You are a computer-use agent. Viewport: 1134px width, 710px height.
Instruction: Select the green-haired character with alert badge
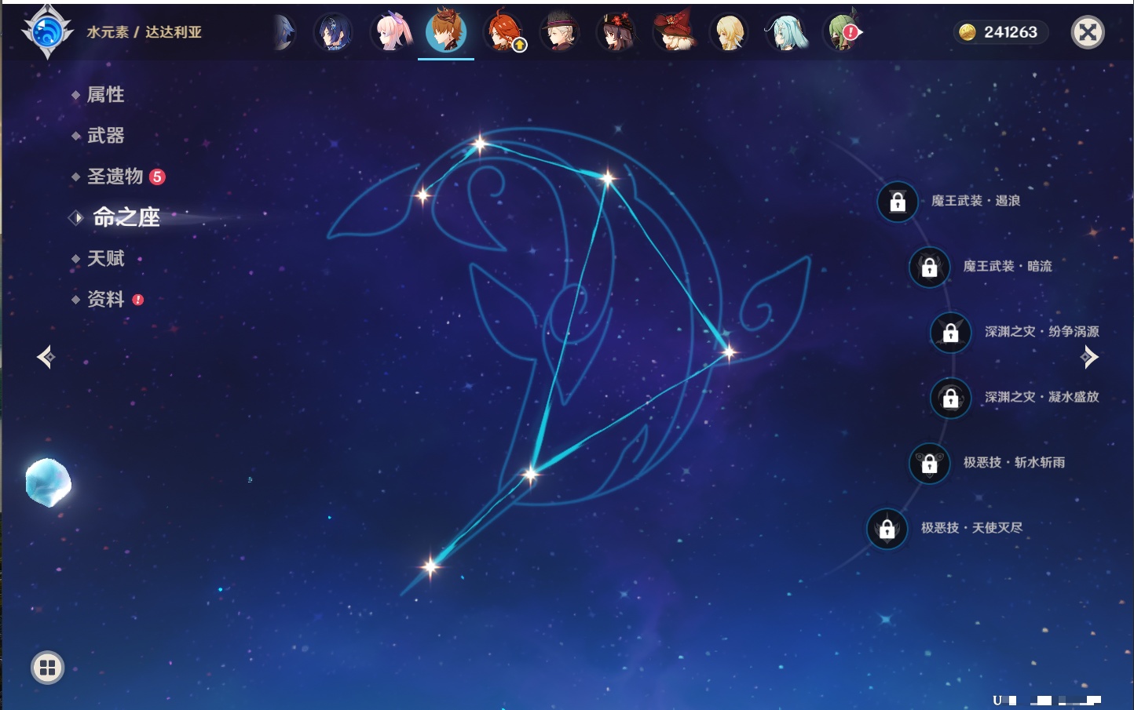[842, 33]
